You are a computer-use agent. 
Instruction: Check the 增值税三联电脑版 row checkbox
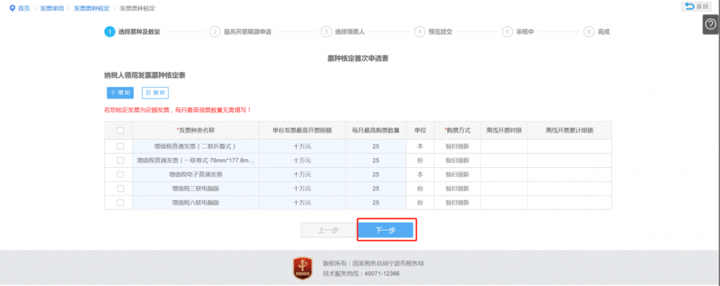point(120,189)
